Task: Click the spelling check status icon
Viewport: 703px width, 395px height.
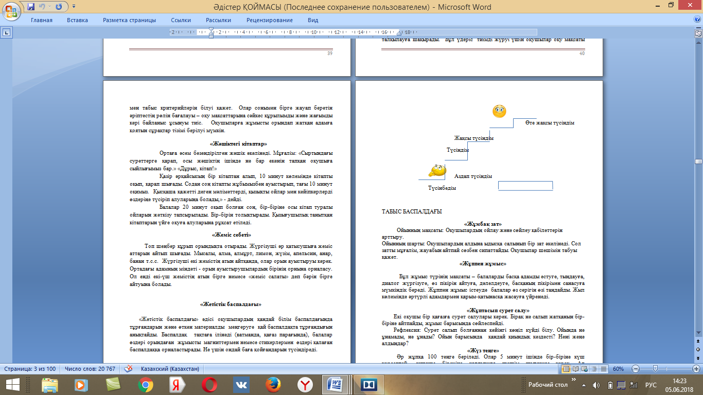Action: click(129, 369)
